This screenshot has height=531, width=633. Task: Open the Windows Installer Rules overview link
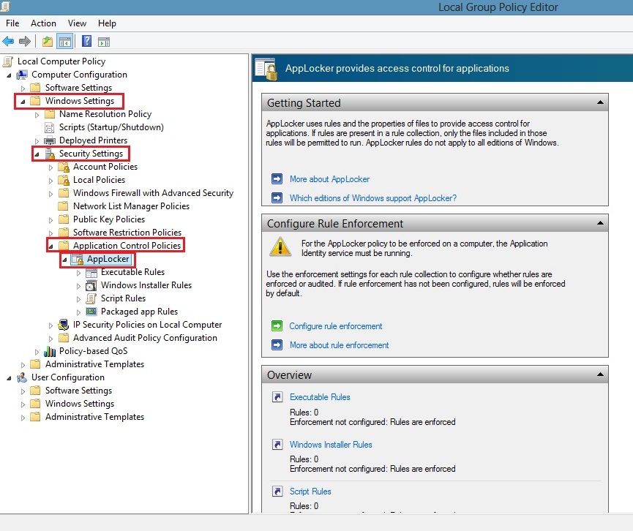click(x=331, y=445)
